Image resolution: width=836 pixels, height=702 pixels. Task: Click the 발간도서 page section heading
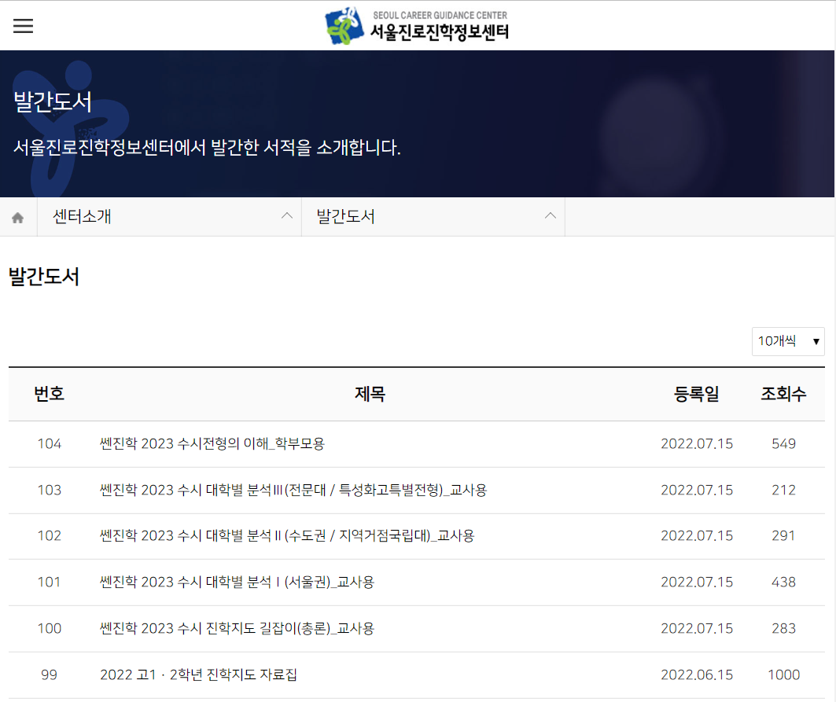point(44,277)
